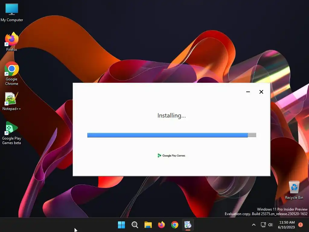This screenshot has width=309, height=232.
Task: Launch Chrome from the taskbar
Action: [x=175, y=225]
